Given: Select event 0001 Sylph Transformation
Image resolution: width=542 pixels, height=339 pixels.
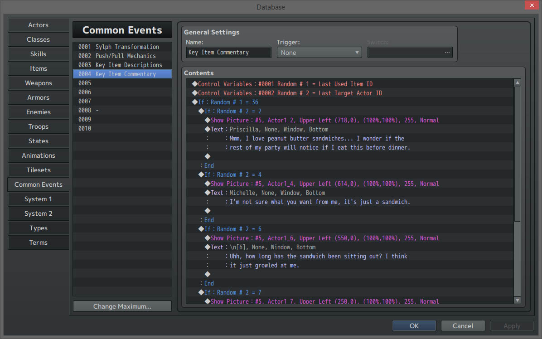Looking at the screenshot, I should [122, 47].
